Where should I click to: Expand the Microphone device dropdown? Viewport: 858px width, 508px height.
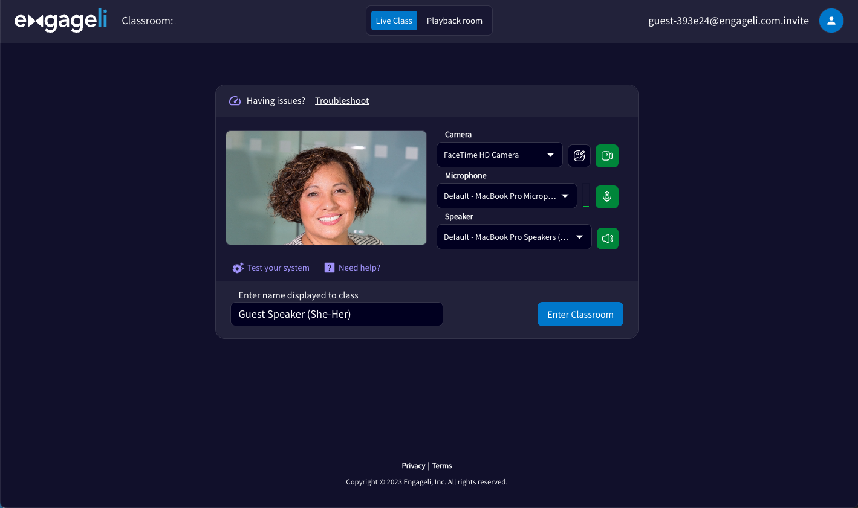507,196
